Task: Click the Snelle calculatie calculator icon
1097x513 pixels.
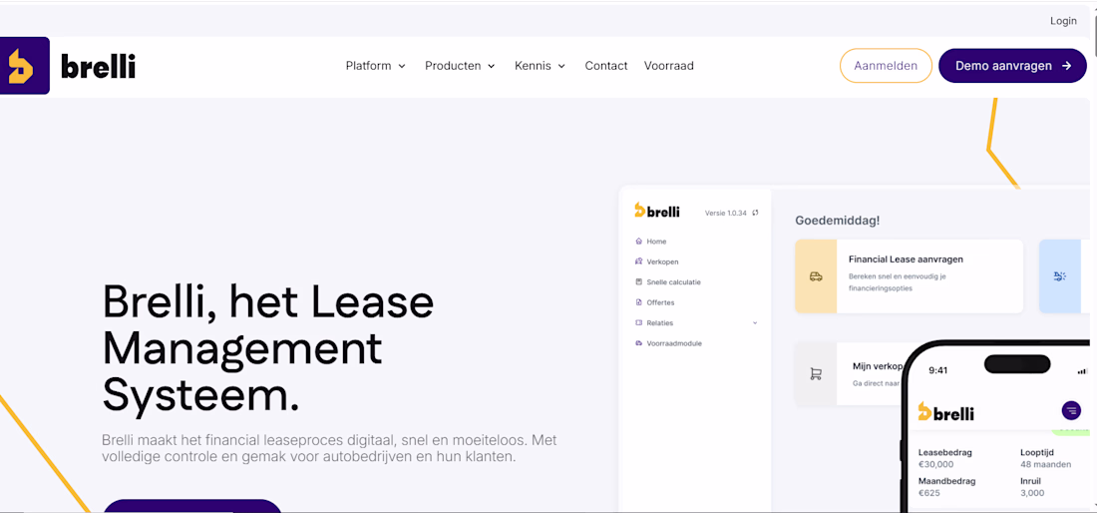Action: coord(638,282)
